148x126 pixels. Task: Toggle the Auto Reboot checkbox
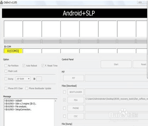[24, 65]
